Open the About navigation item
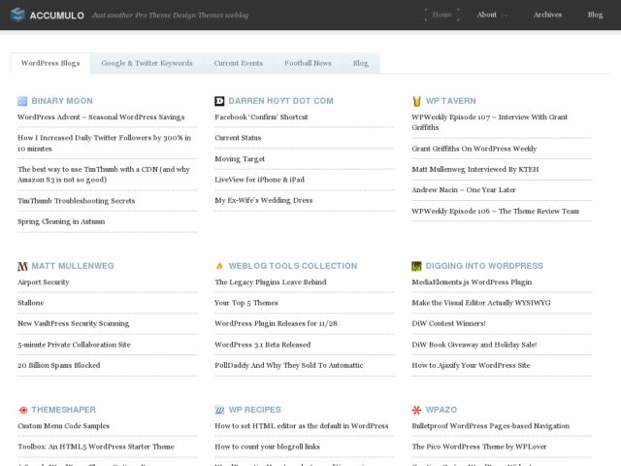 (487, 15)
